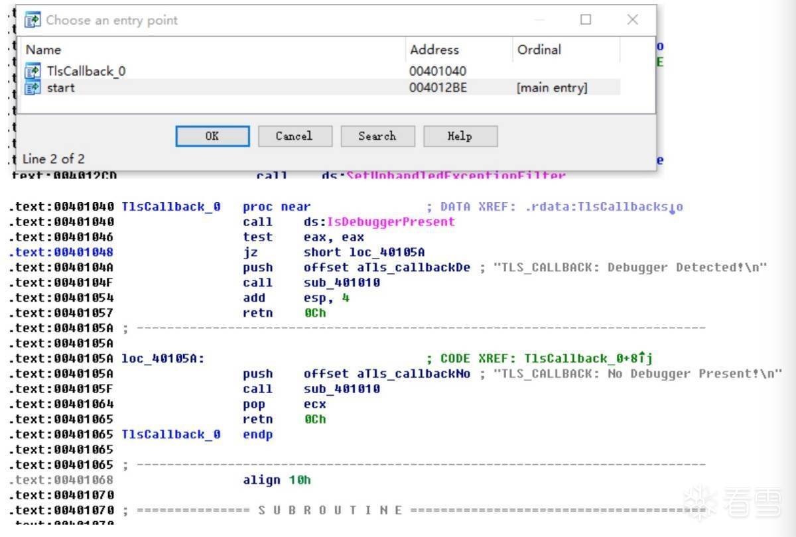The width and height of the screenshot is (796, 537).
Task: Sort by the Name column header
Action: point(213,50)
